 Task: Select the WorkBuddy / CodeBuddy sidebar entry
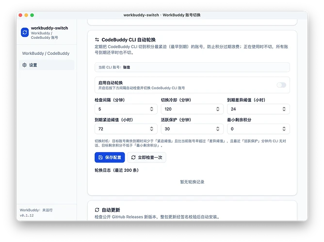46,53
